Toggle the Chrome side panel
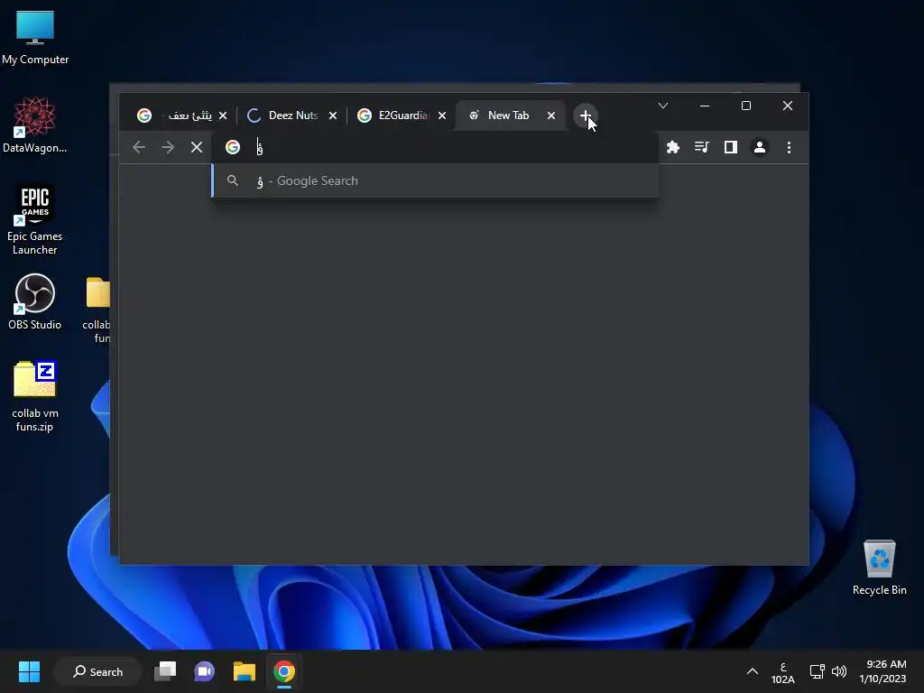 point(731,147)
